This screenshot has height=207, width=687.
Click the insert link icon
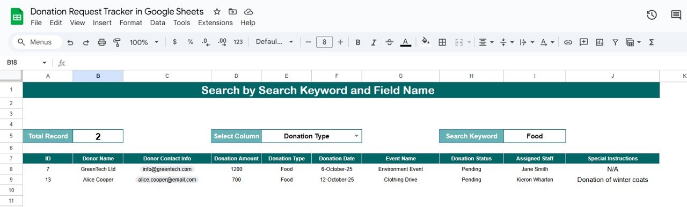point(568,42)
